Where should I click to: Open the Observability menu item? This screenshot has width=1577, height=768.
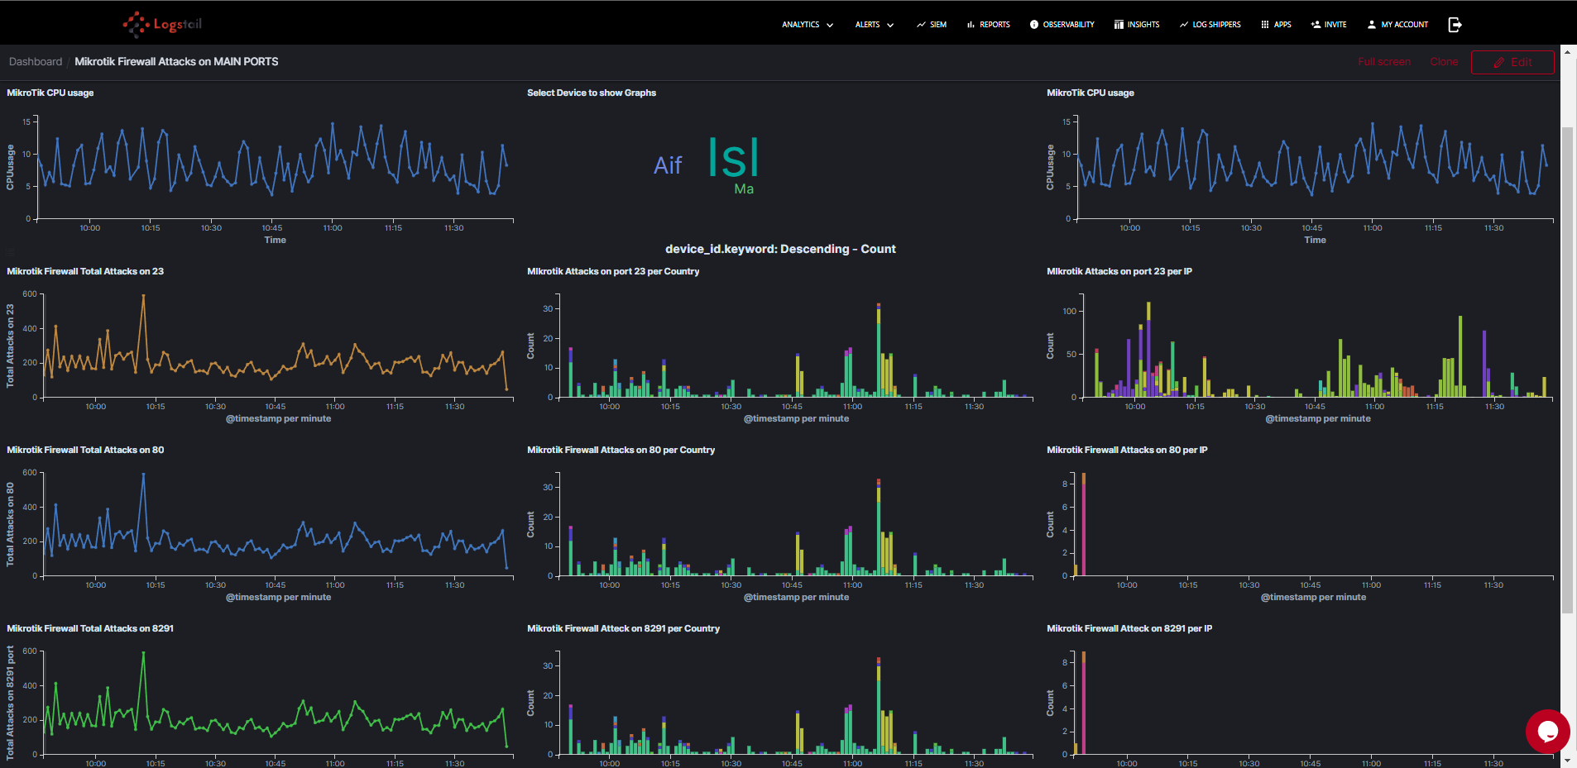point(1062,25)
